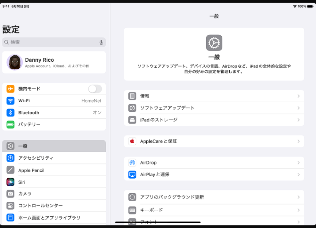Open the バッテリー label
Screen dimensions: 316x228
29,125
